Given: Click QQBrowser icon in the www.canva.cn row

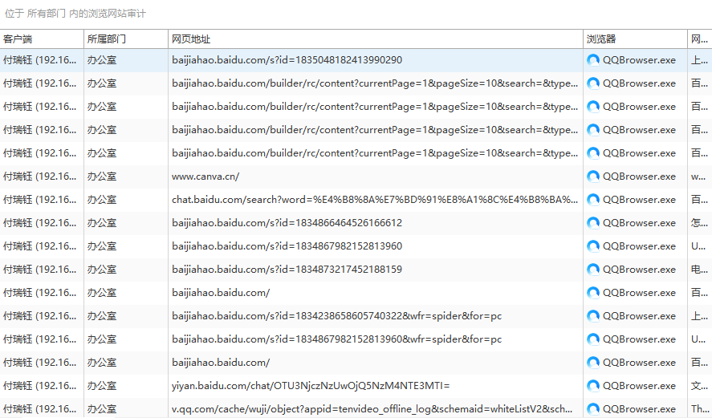Looking at the screenshot, I should pyautogui.click(x=593, y=177).
